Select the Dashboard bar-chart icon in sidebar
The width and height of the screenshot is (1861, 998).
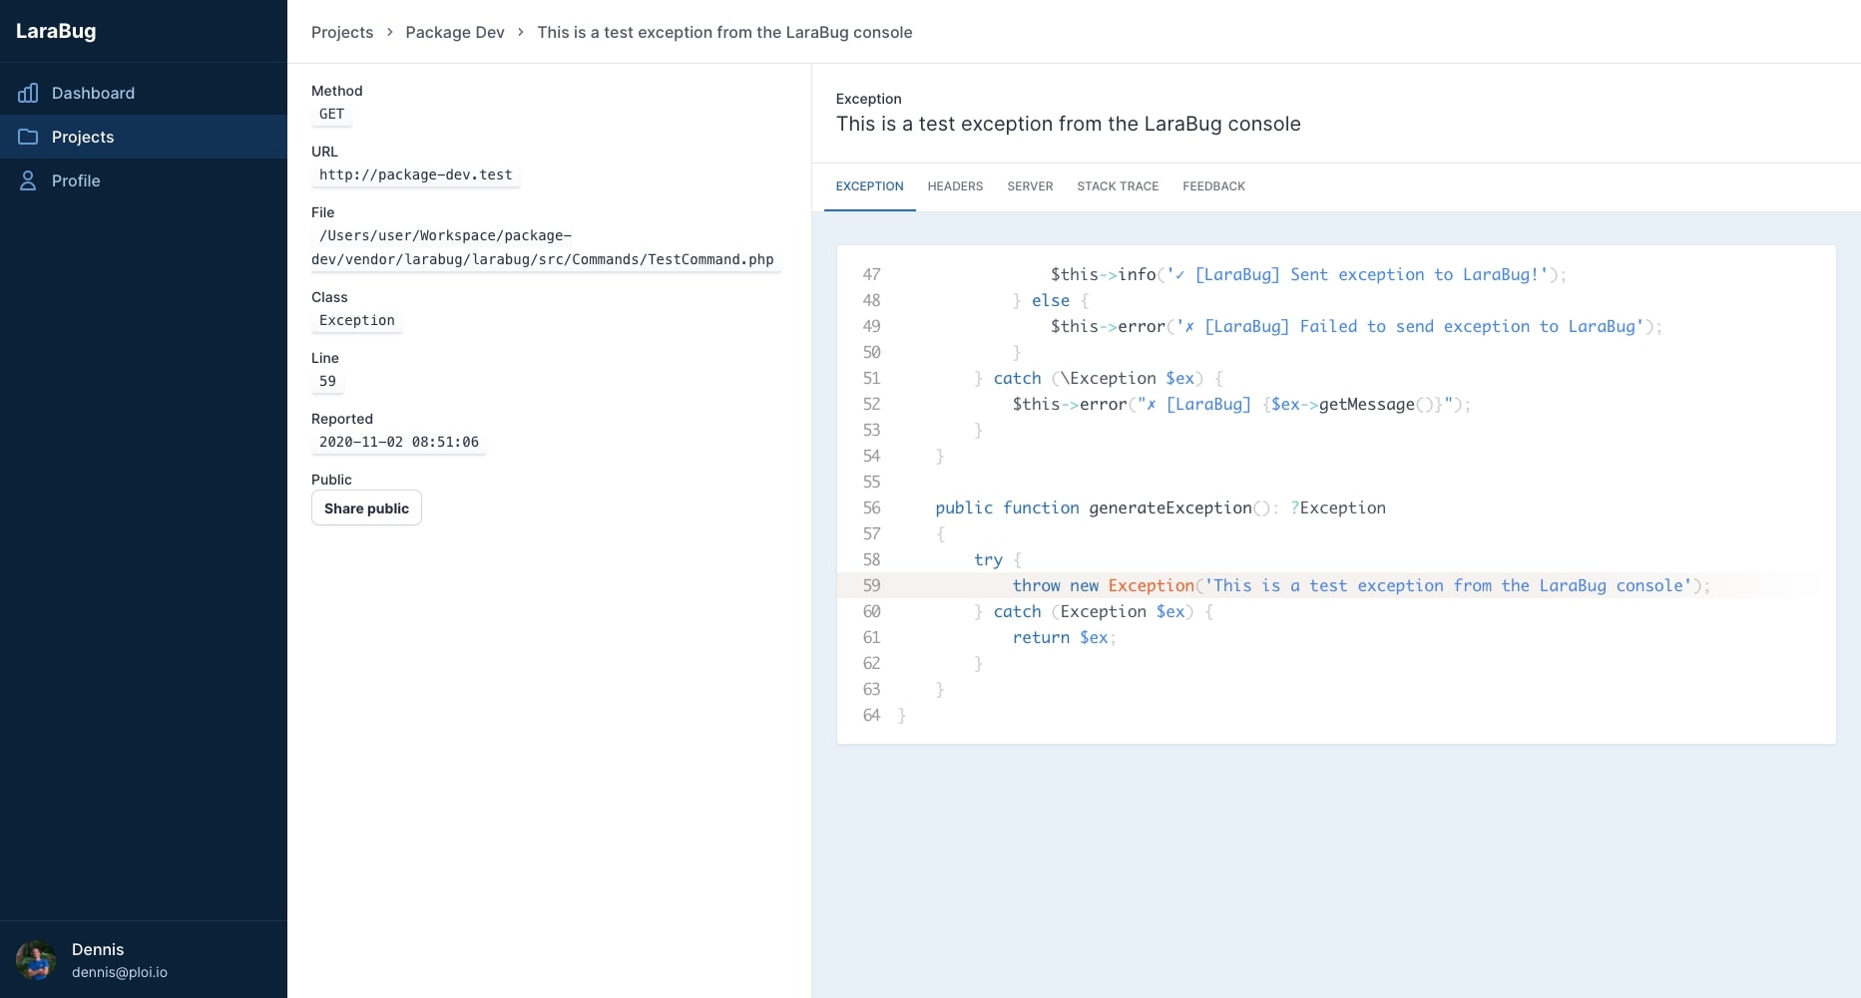[28, 93]
